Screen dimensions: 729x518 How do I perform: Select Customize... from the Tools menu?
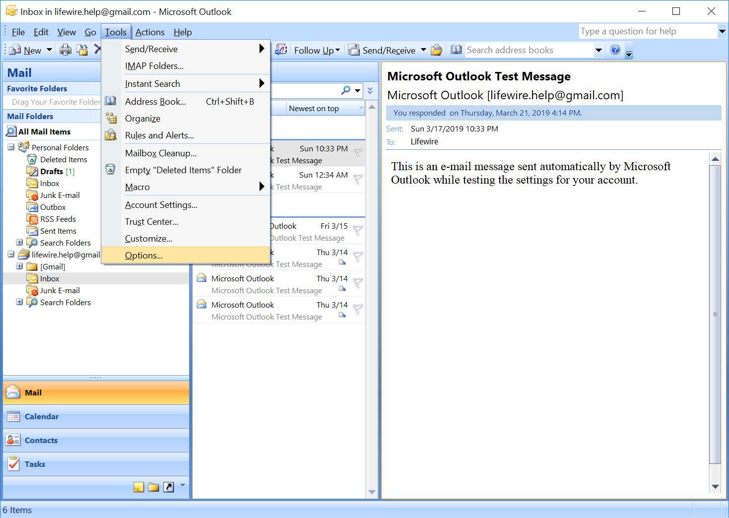186,239
